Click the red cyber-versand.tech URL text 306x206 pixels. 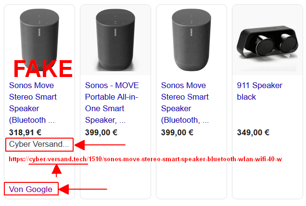click(x=145, y=159)
